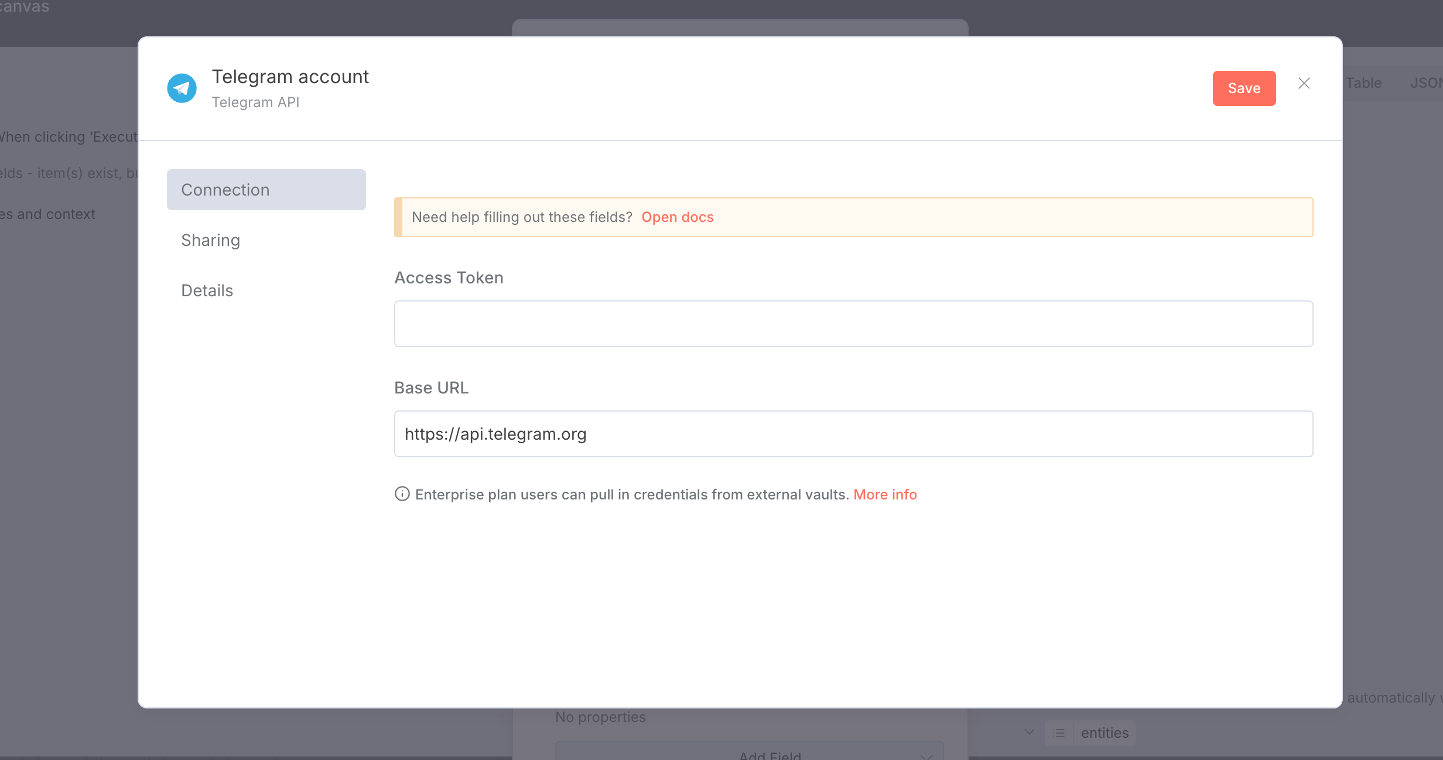The height and width of the screenshot is (760, 1443).
Task: Switch to the Sharing tab
Action: [x=210, y=240]
